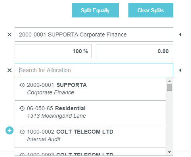
Task: Add a new allocation with the plus icon
Action: pos(10,130)
